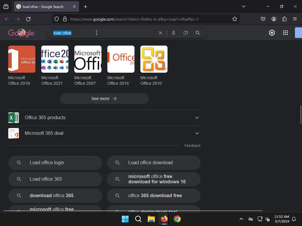Click the See more button
The height and width of the screenshot is (226, 302).
104,99
